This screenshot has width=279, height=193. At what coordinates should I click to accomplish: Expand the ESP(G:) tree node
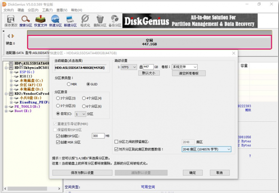11,72
